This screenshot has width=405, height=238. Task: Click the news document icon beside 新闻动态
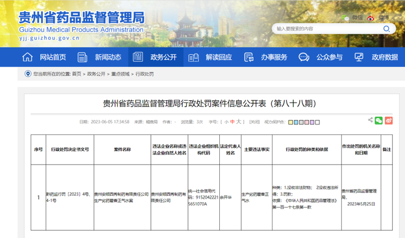point(82,57)
